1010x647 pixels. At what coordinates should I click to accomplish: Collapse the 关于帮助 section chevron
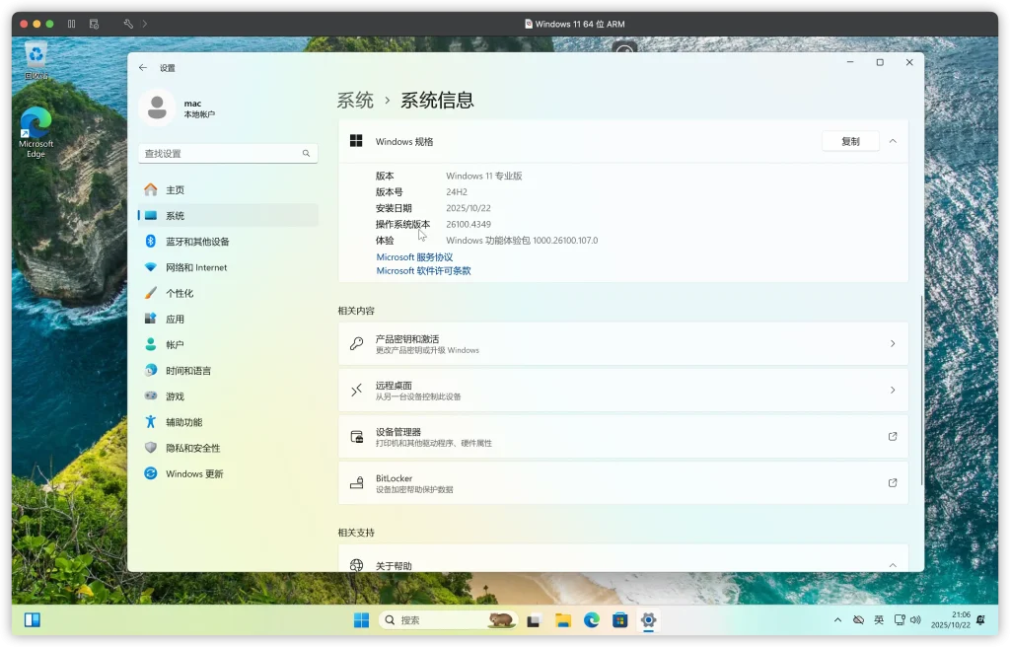click(x=893, y=565)
